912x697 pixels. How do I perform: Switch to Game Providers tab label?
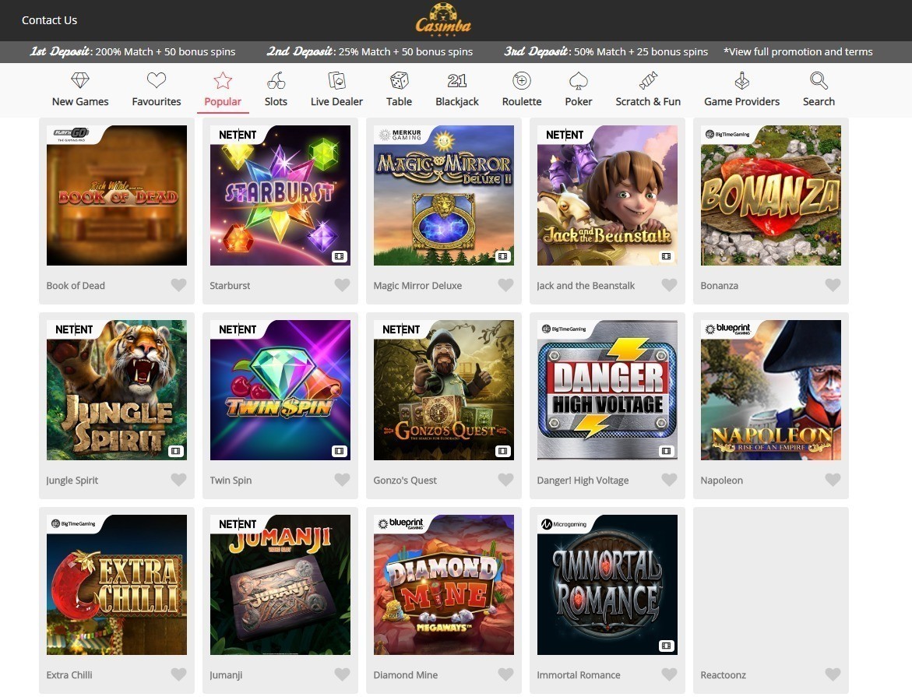pos(741,102)
